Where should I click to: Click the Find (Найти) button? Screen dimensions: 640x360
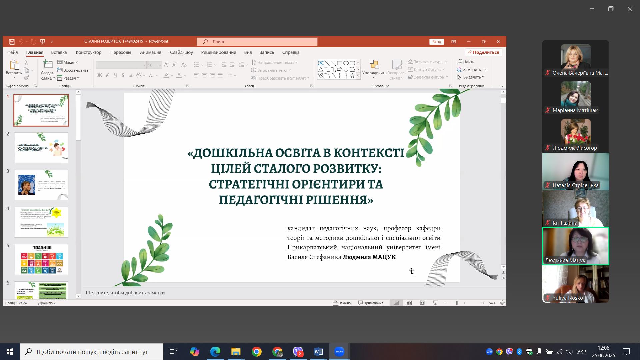click(466, 62)
